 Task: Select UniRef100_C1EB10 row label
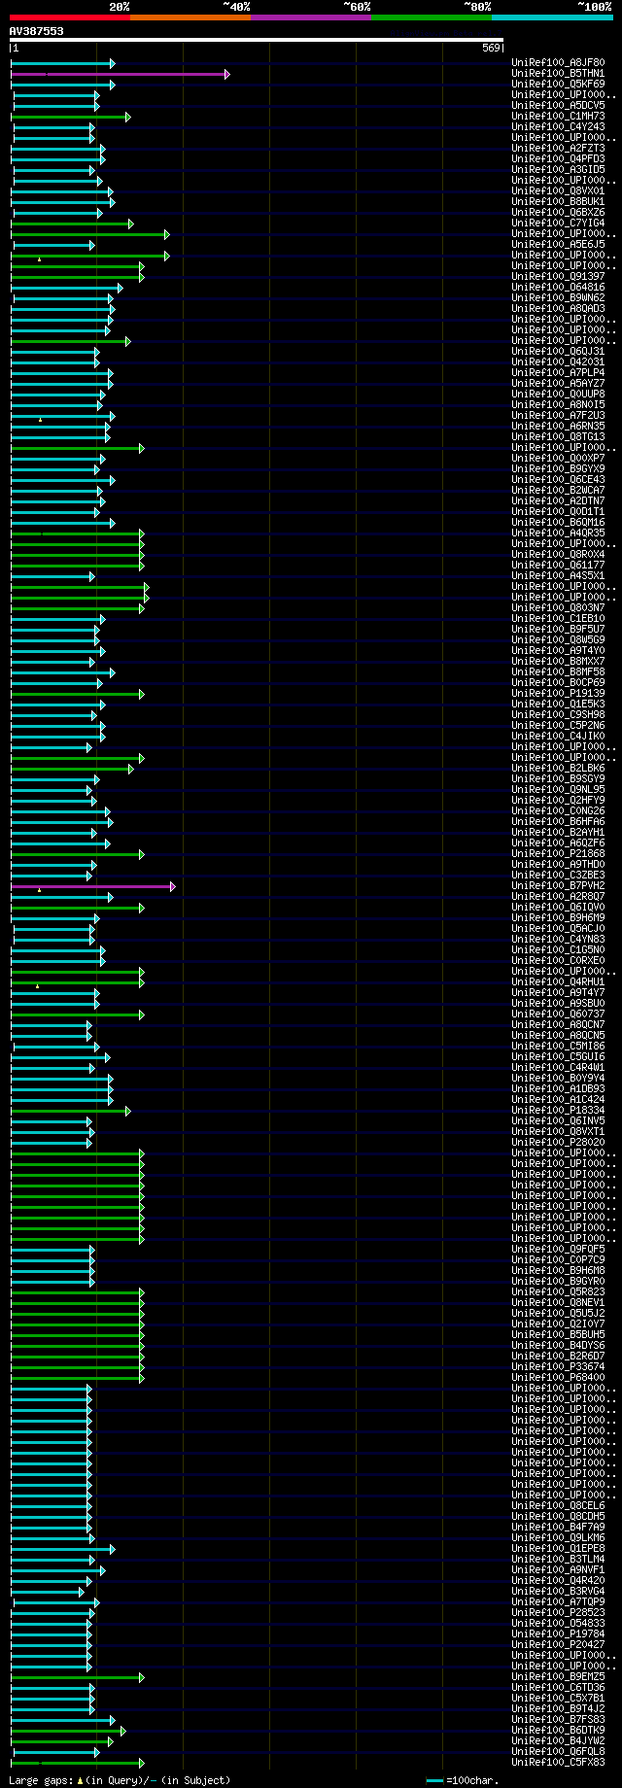[558, 619]
